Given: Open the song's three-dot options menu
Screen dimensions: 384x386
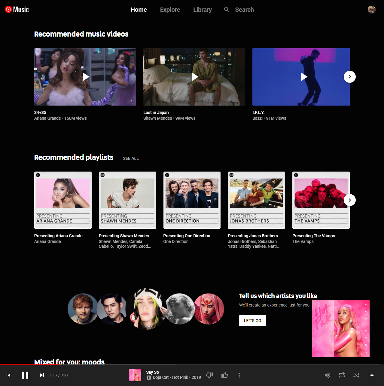Looking at the screenshot, I should pyautogui.click(x=239, y=375).
